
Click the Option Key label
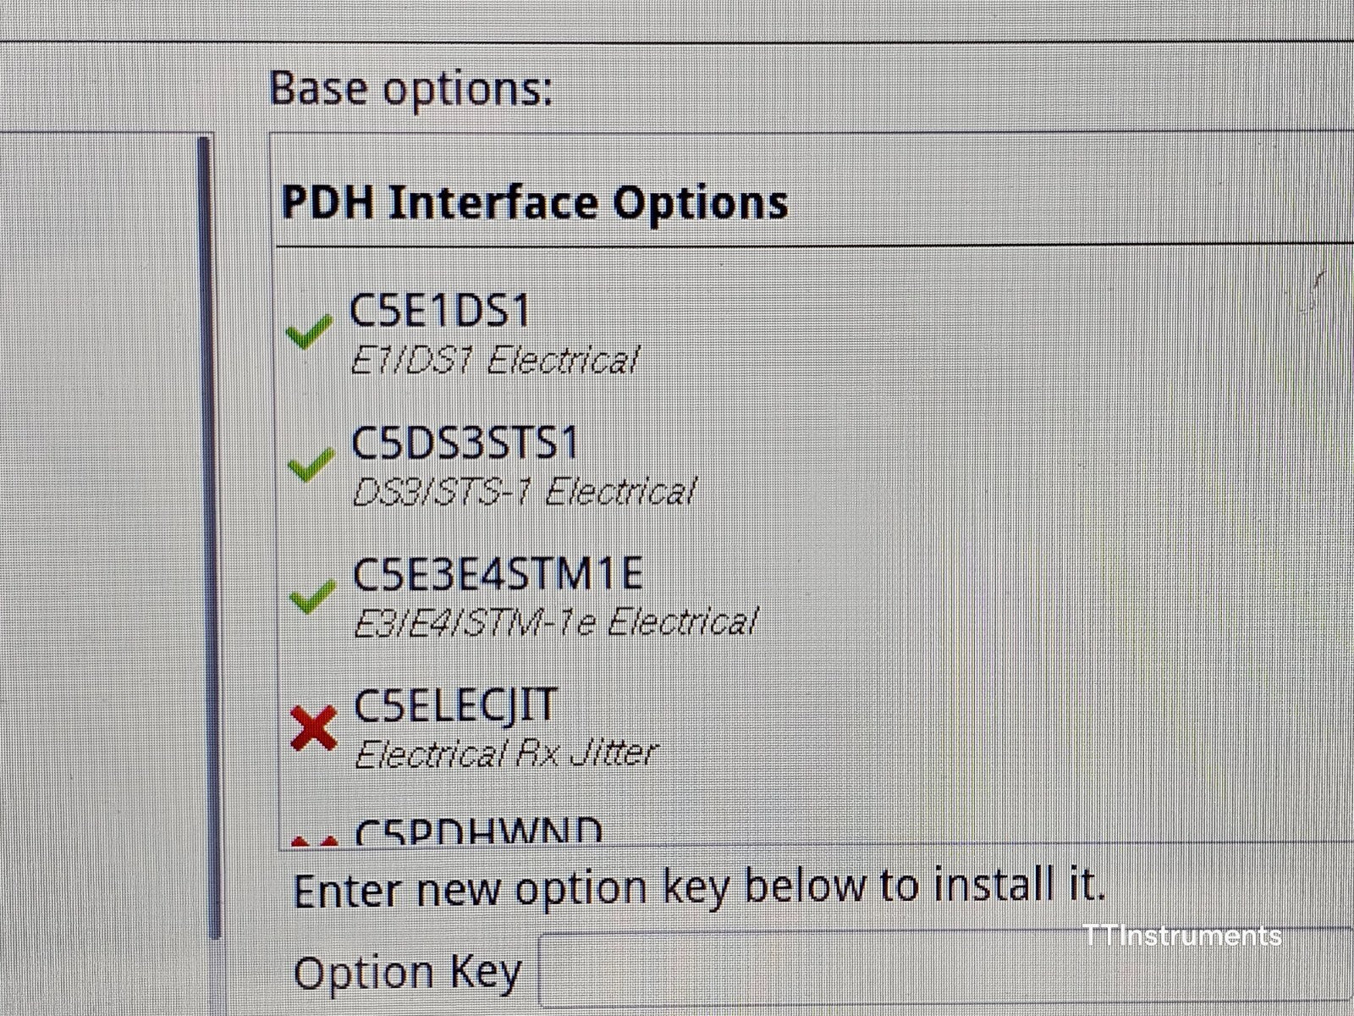click(407, 972)
